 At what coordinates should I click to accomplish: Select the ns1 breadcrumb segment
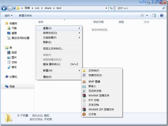point(37,8)
